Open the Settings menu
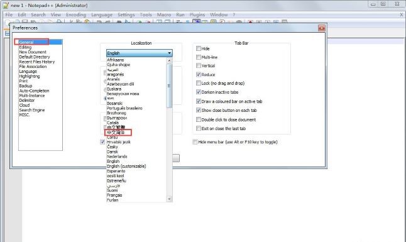Image resolution: width=406 pixels, height=242 pixels. click(126, 14)
